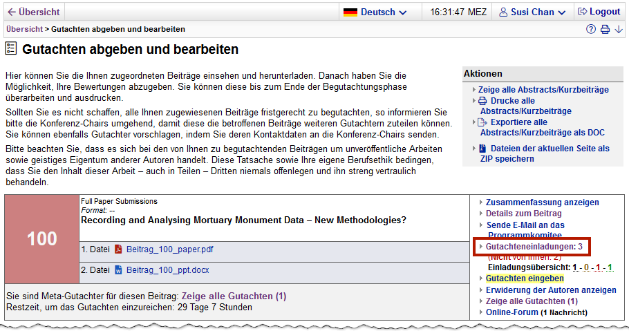Click the export DOC icon under Aktionen
Viewport: 629px width, 331px height.
click(x=482, y=122)
